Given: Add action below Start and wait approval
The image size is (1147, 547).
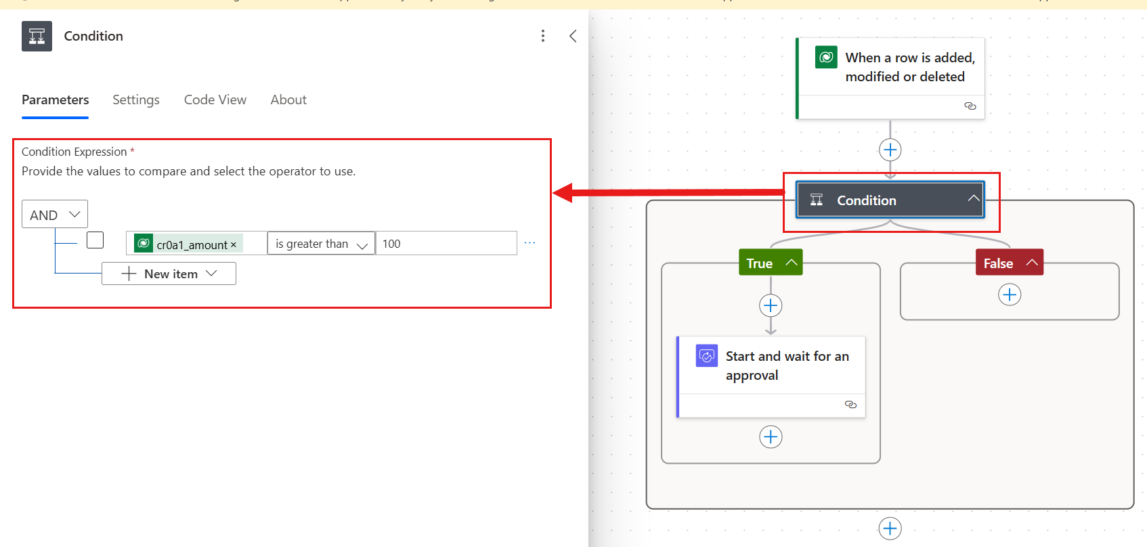Looking at the screenshot, I should pos(771,437).
